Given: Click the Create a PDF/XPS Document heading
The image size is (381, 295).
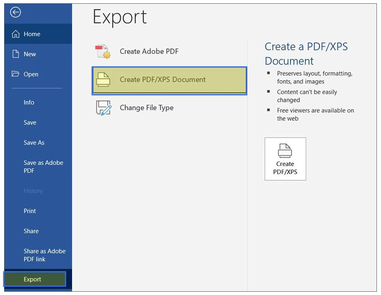Looking at the screenshot, I should point(306,54).
